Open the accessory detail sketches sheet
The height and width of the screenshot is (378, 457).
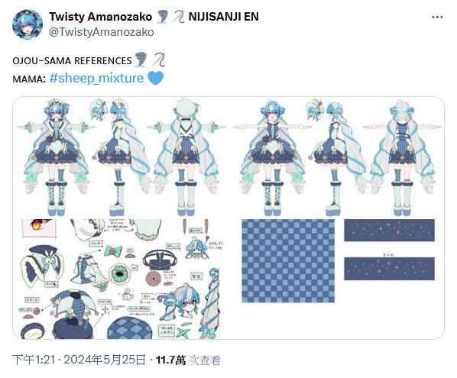(x=119, y=279)
